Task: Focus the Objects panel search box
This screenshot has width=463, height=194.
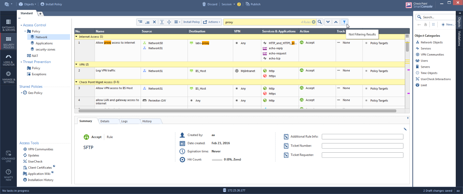Action: [436, 17]
